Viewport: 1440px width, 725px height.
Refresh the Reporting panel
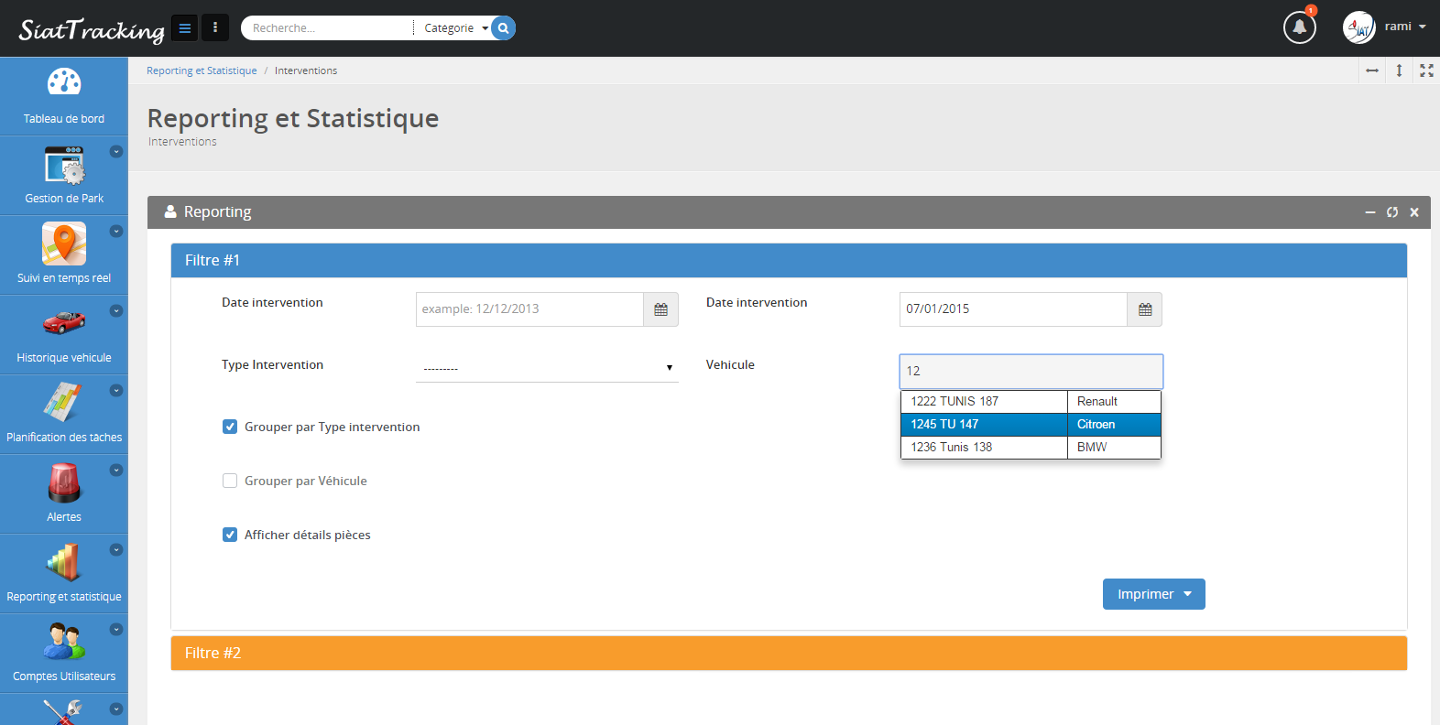coord(1392,212)
